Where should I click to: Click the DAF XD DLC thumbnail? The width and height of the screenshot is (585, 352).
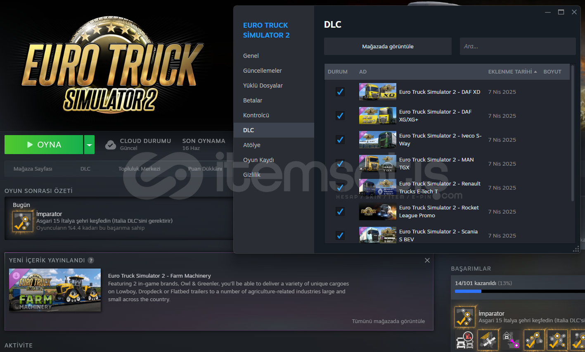click(378, 92)
